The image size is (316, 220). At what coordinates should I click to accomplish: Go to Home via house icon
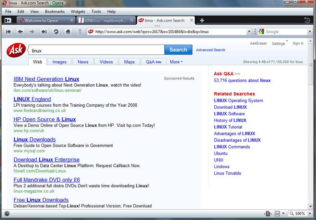(x=68, y=32)
